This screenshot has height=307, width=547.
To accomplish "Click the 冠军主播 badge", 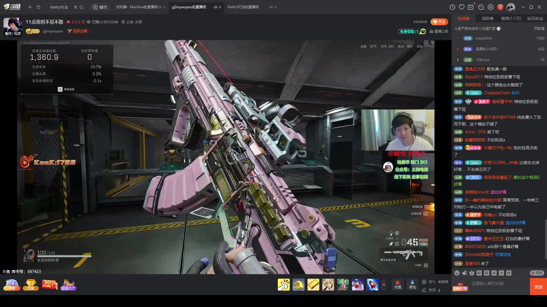I will 77,31.
